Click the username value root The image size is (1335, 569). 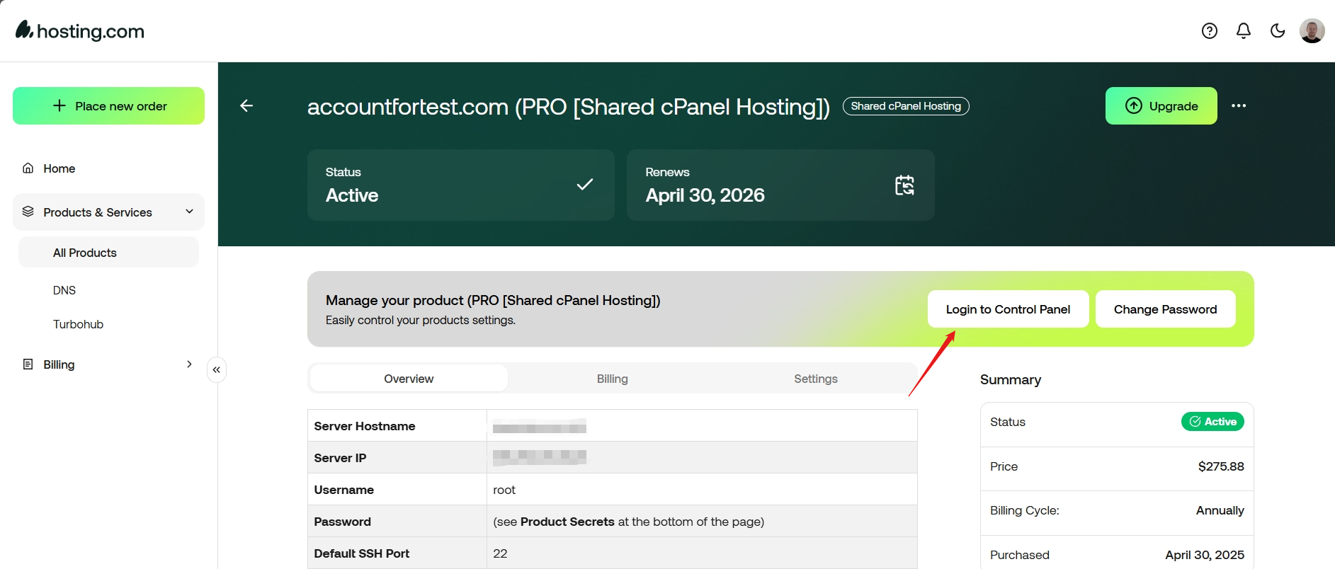click(x=504, y=490)
